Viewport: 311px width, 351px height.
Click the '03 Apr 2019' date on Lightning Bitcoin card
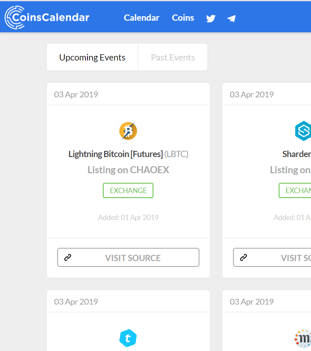[x=76, y=94]
